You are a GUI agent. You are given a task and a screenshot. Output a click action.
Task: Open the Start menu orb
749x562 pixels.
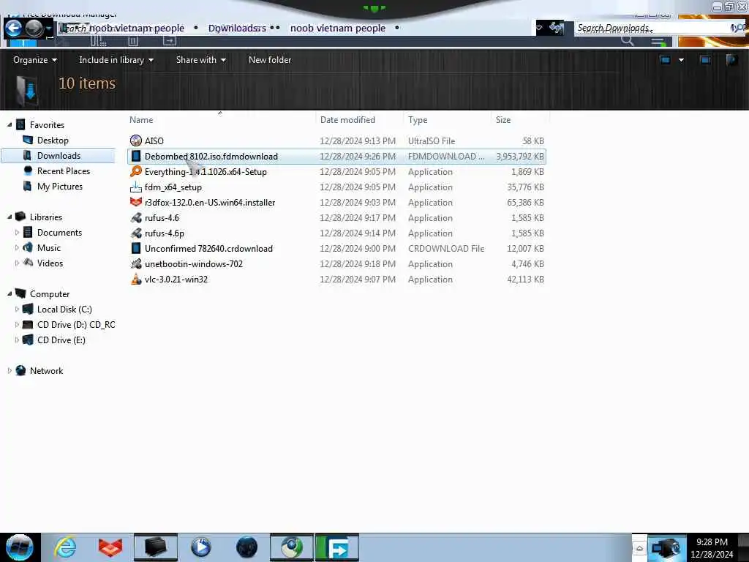[x=20, y=547]
